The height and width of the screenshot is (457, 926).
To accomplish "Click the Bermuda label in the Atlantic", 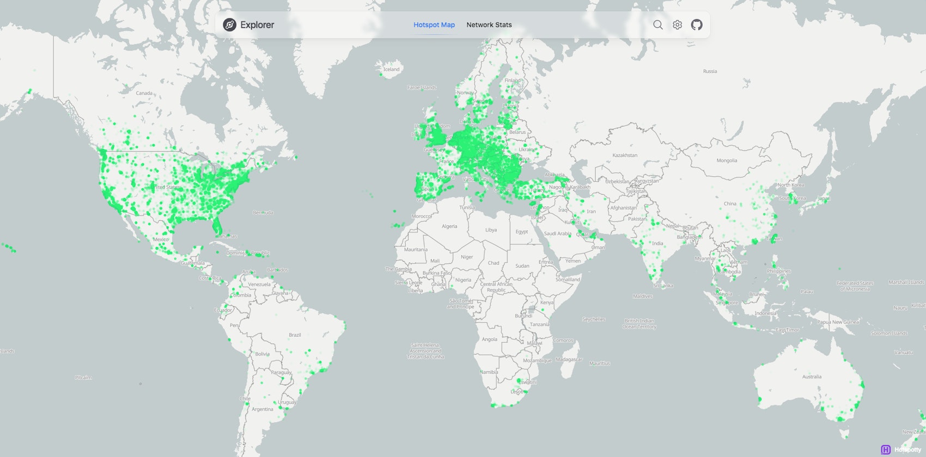I will point(263,212).
